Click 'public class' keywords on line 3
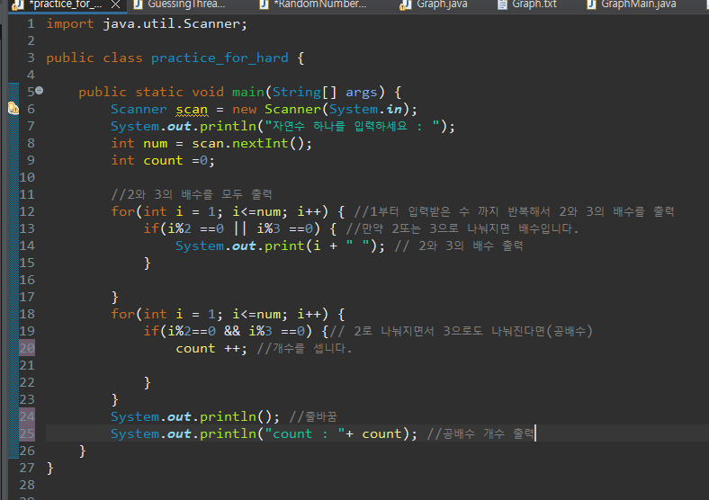The image size is (709, 500). click(94, 58)
